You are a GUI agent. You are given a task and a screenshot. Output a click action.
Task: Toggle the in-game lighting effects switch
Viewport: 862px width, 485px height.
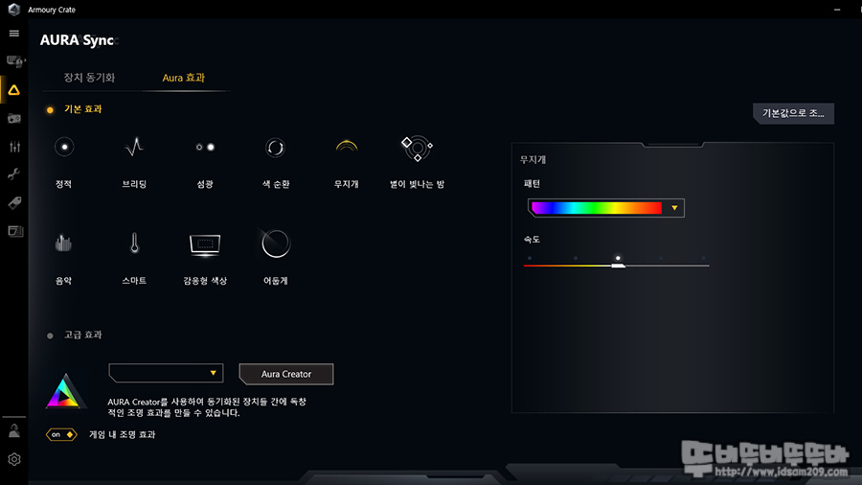click(x=61, y=434)
